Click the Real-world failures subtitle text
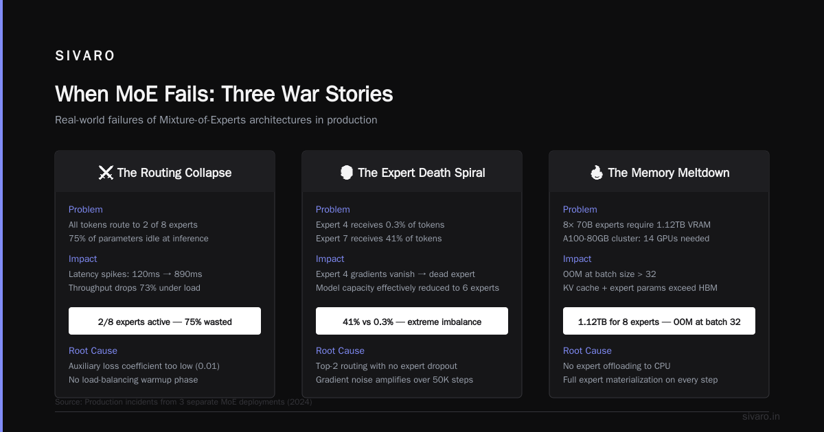This screenshot has width=824, height=432. tap(216, 120)
